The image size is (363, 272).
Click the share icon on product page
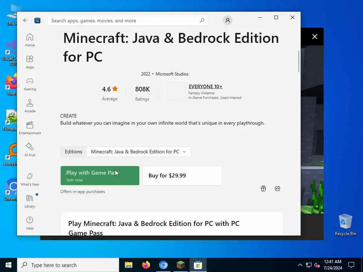click(278, 188)
